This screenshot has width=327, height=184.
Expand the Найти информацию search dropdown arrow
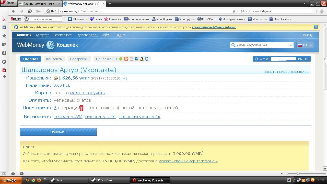point(290,45)
